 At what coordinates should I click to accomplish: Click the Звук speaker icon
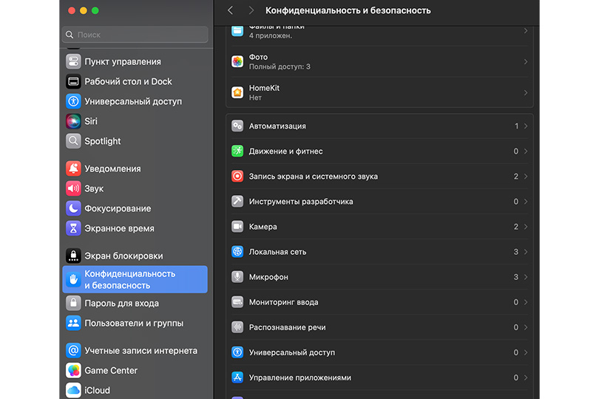[73, 188]
